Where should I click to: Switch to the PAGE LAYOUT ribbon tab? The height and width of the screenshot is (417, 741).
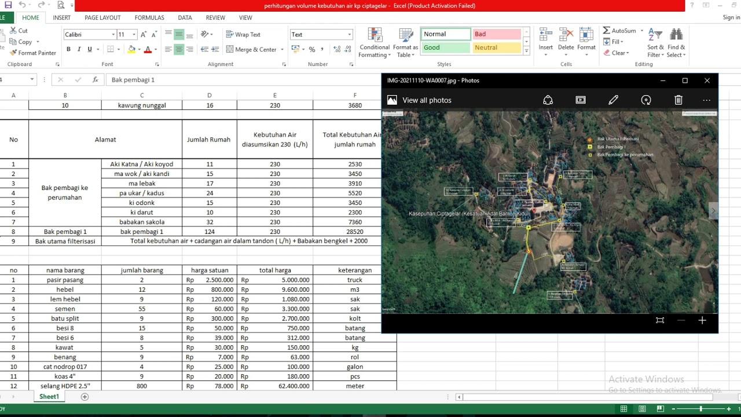tap(102, 18)
